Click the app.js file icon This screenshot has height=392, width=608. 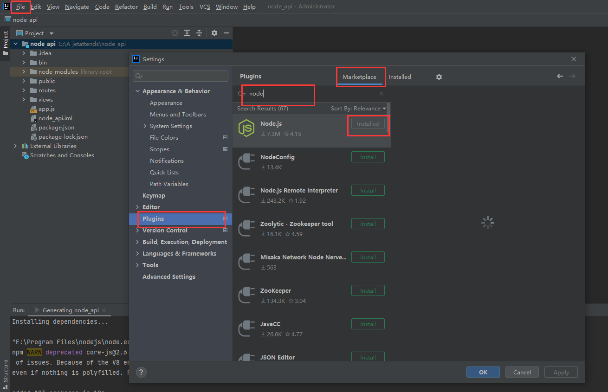pos(33,109)
